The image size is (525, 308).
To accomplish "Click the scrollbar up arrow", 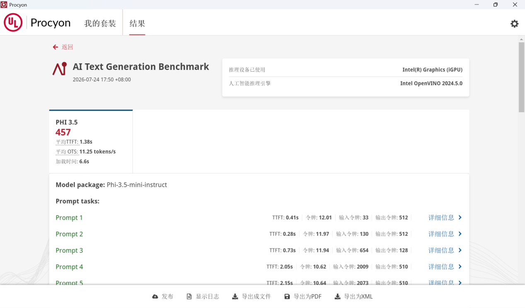I will [x=522, y=39].
